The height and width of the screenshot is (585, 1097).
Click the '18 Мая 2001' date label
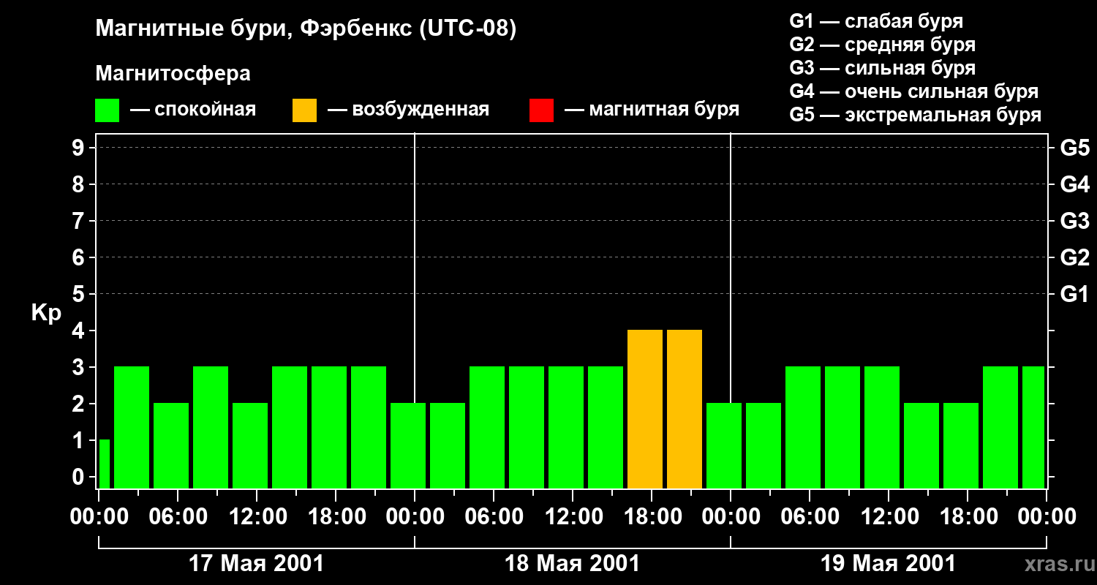(572, 564)
